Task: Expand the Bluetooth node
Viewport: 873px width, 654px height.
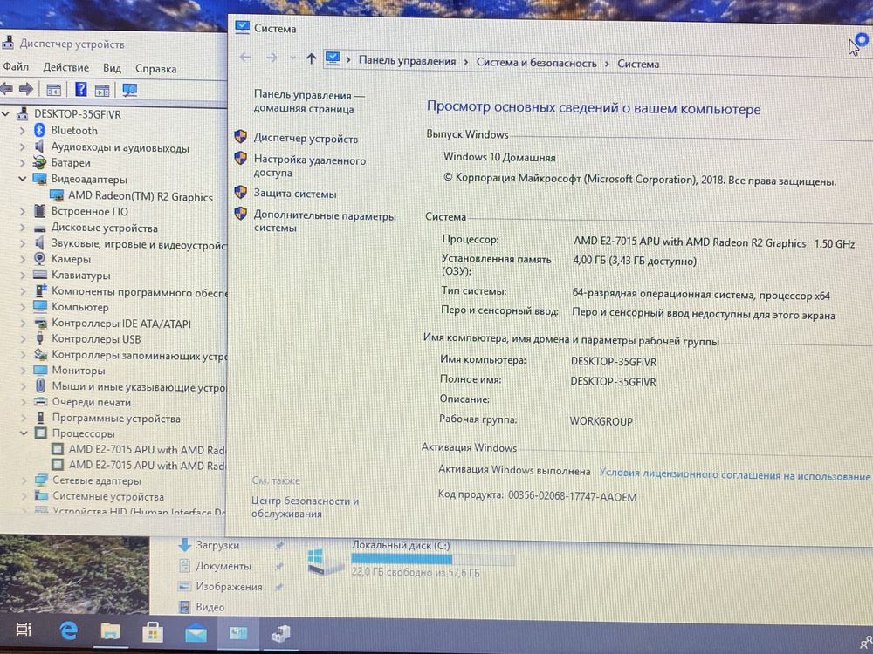Action: click(x=23, y=131)
